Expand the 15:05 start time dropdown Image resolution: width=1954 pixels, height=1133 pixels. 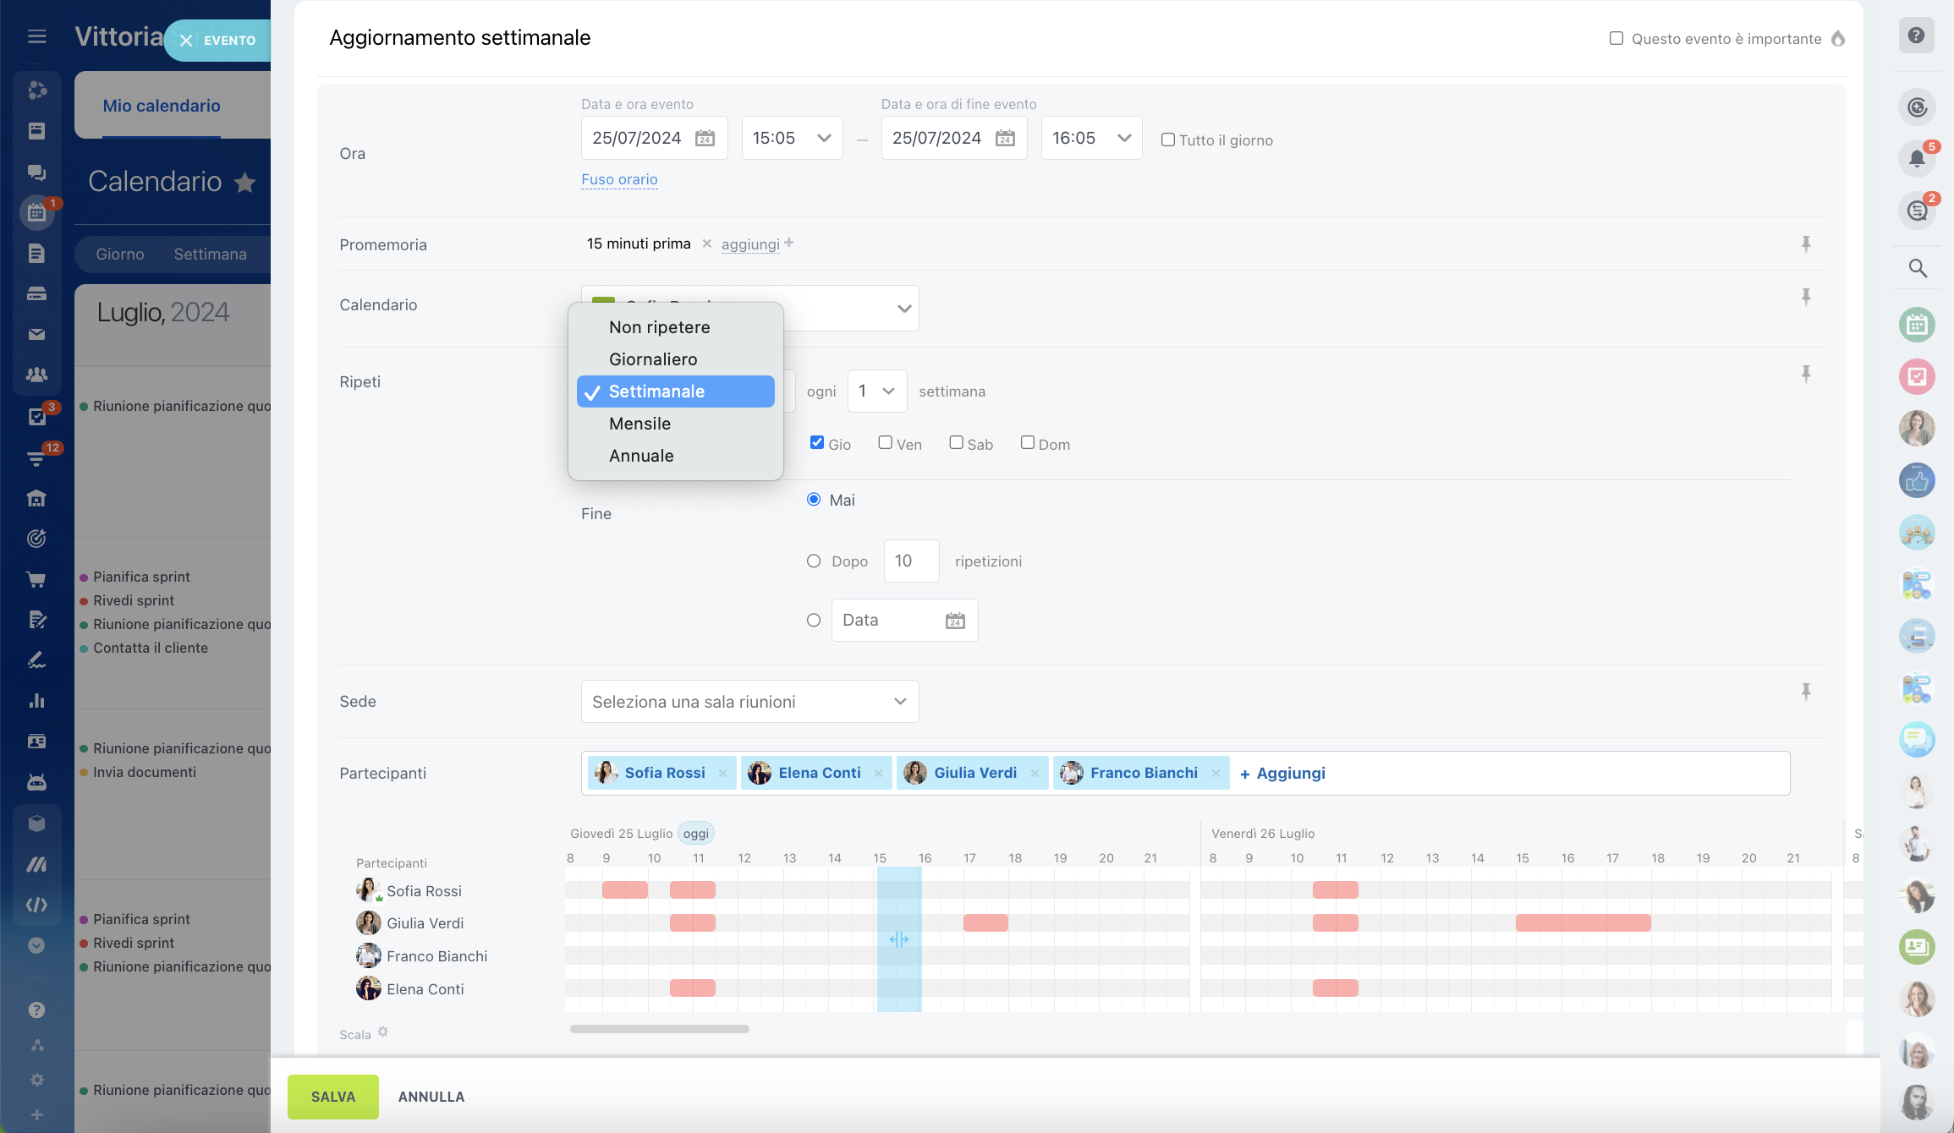pyautogui.click(x=792, y=138)
